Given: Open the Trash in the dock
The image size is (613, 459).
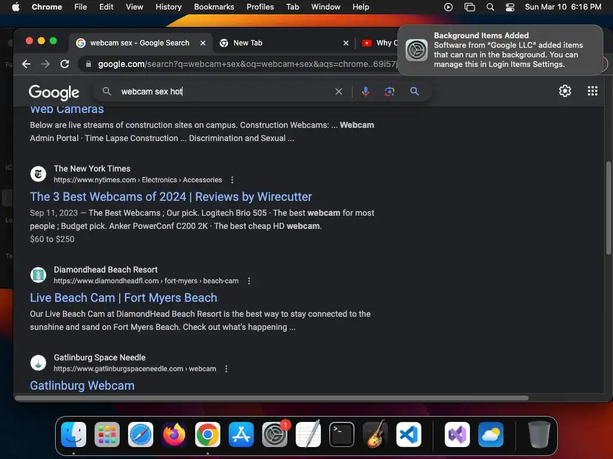Looking at the screenshot, I should tap(539, 434).
